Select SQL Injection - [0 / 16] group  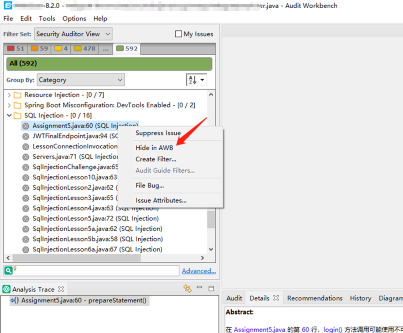(58, 115)
